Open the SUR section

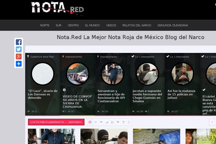59,25
